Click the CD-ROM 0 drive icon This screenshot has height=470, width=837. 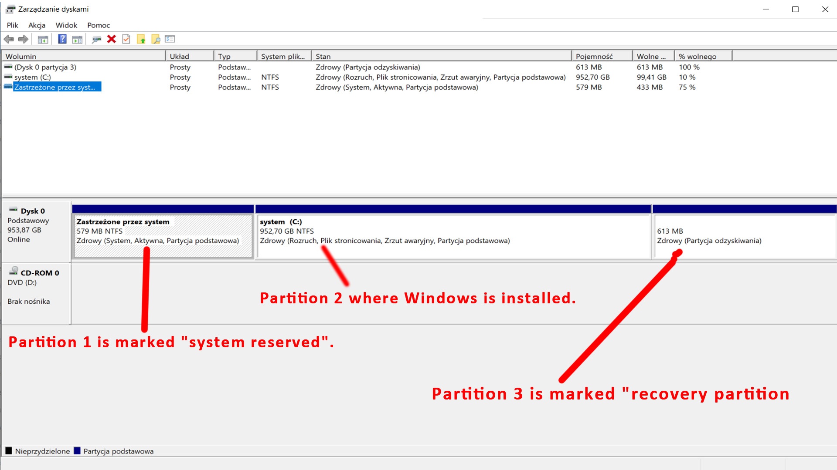[14, 271]
